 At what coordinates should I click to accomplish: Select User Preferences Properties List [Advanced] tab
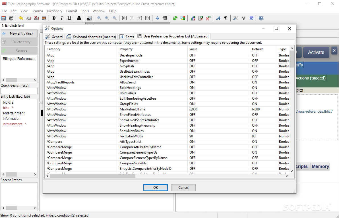173,36
